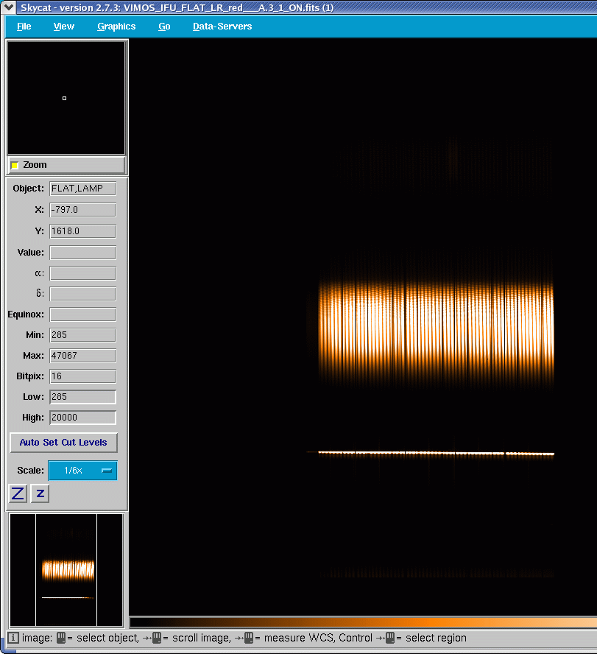This screenshot has height=654, width=597.
Task: Click the window menu arrow in title bar
Action: pos(8,7)
